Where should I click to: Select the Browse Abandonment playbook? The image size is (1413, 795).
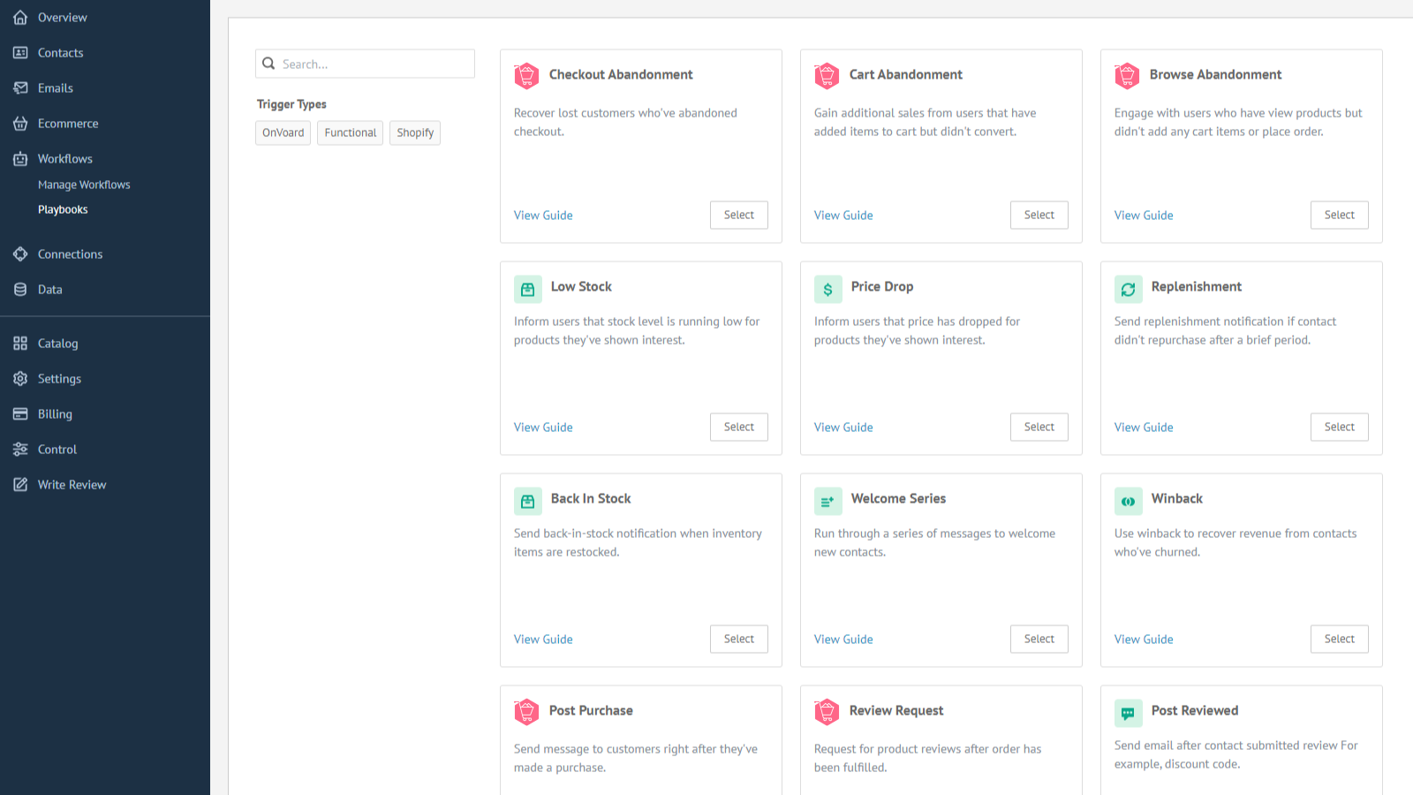pos(1340,215)
